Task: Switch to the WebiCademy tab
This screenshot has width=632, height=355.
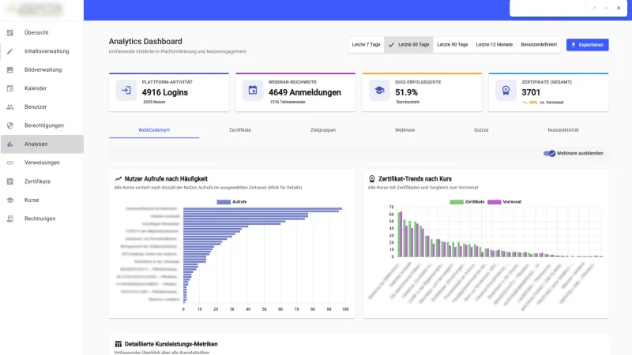Action: tap(154, 130)
